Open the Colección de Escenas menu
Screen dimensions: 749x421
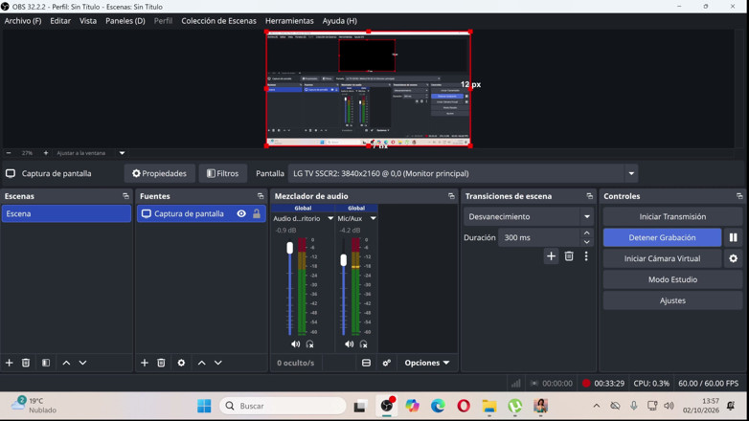click(218, 21)
